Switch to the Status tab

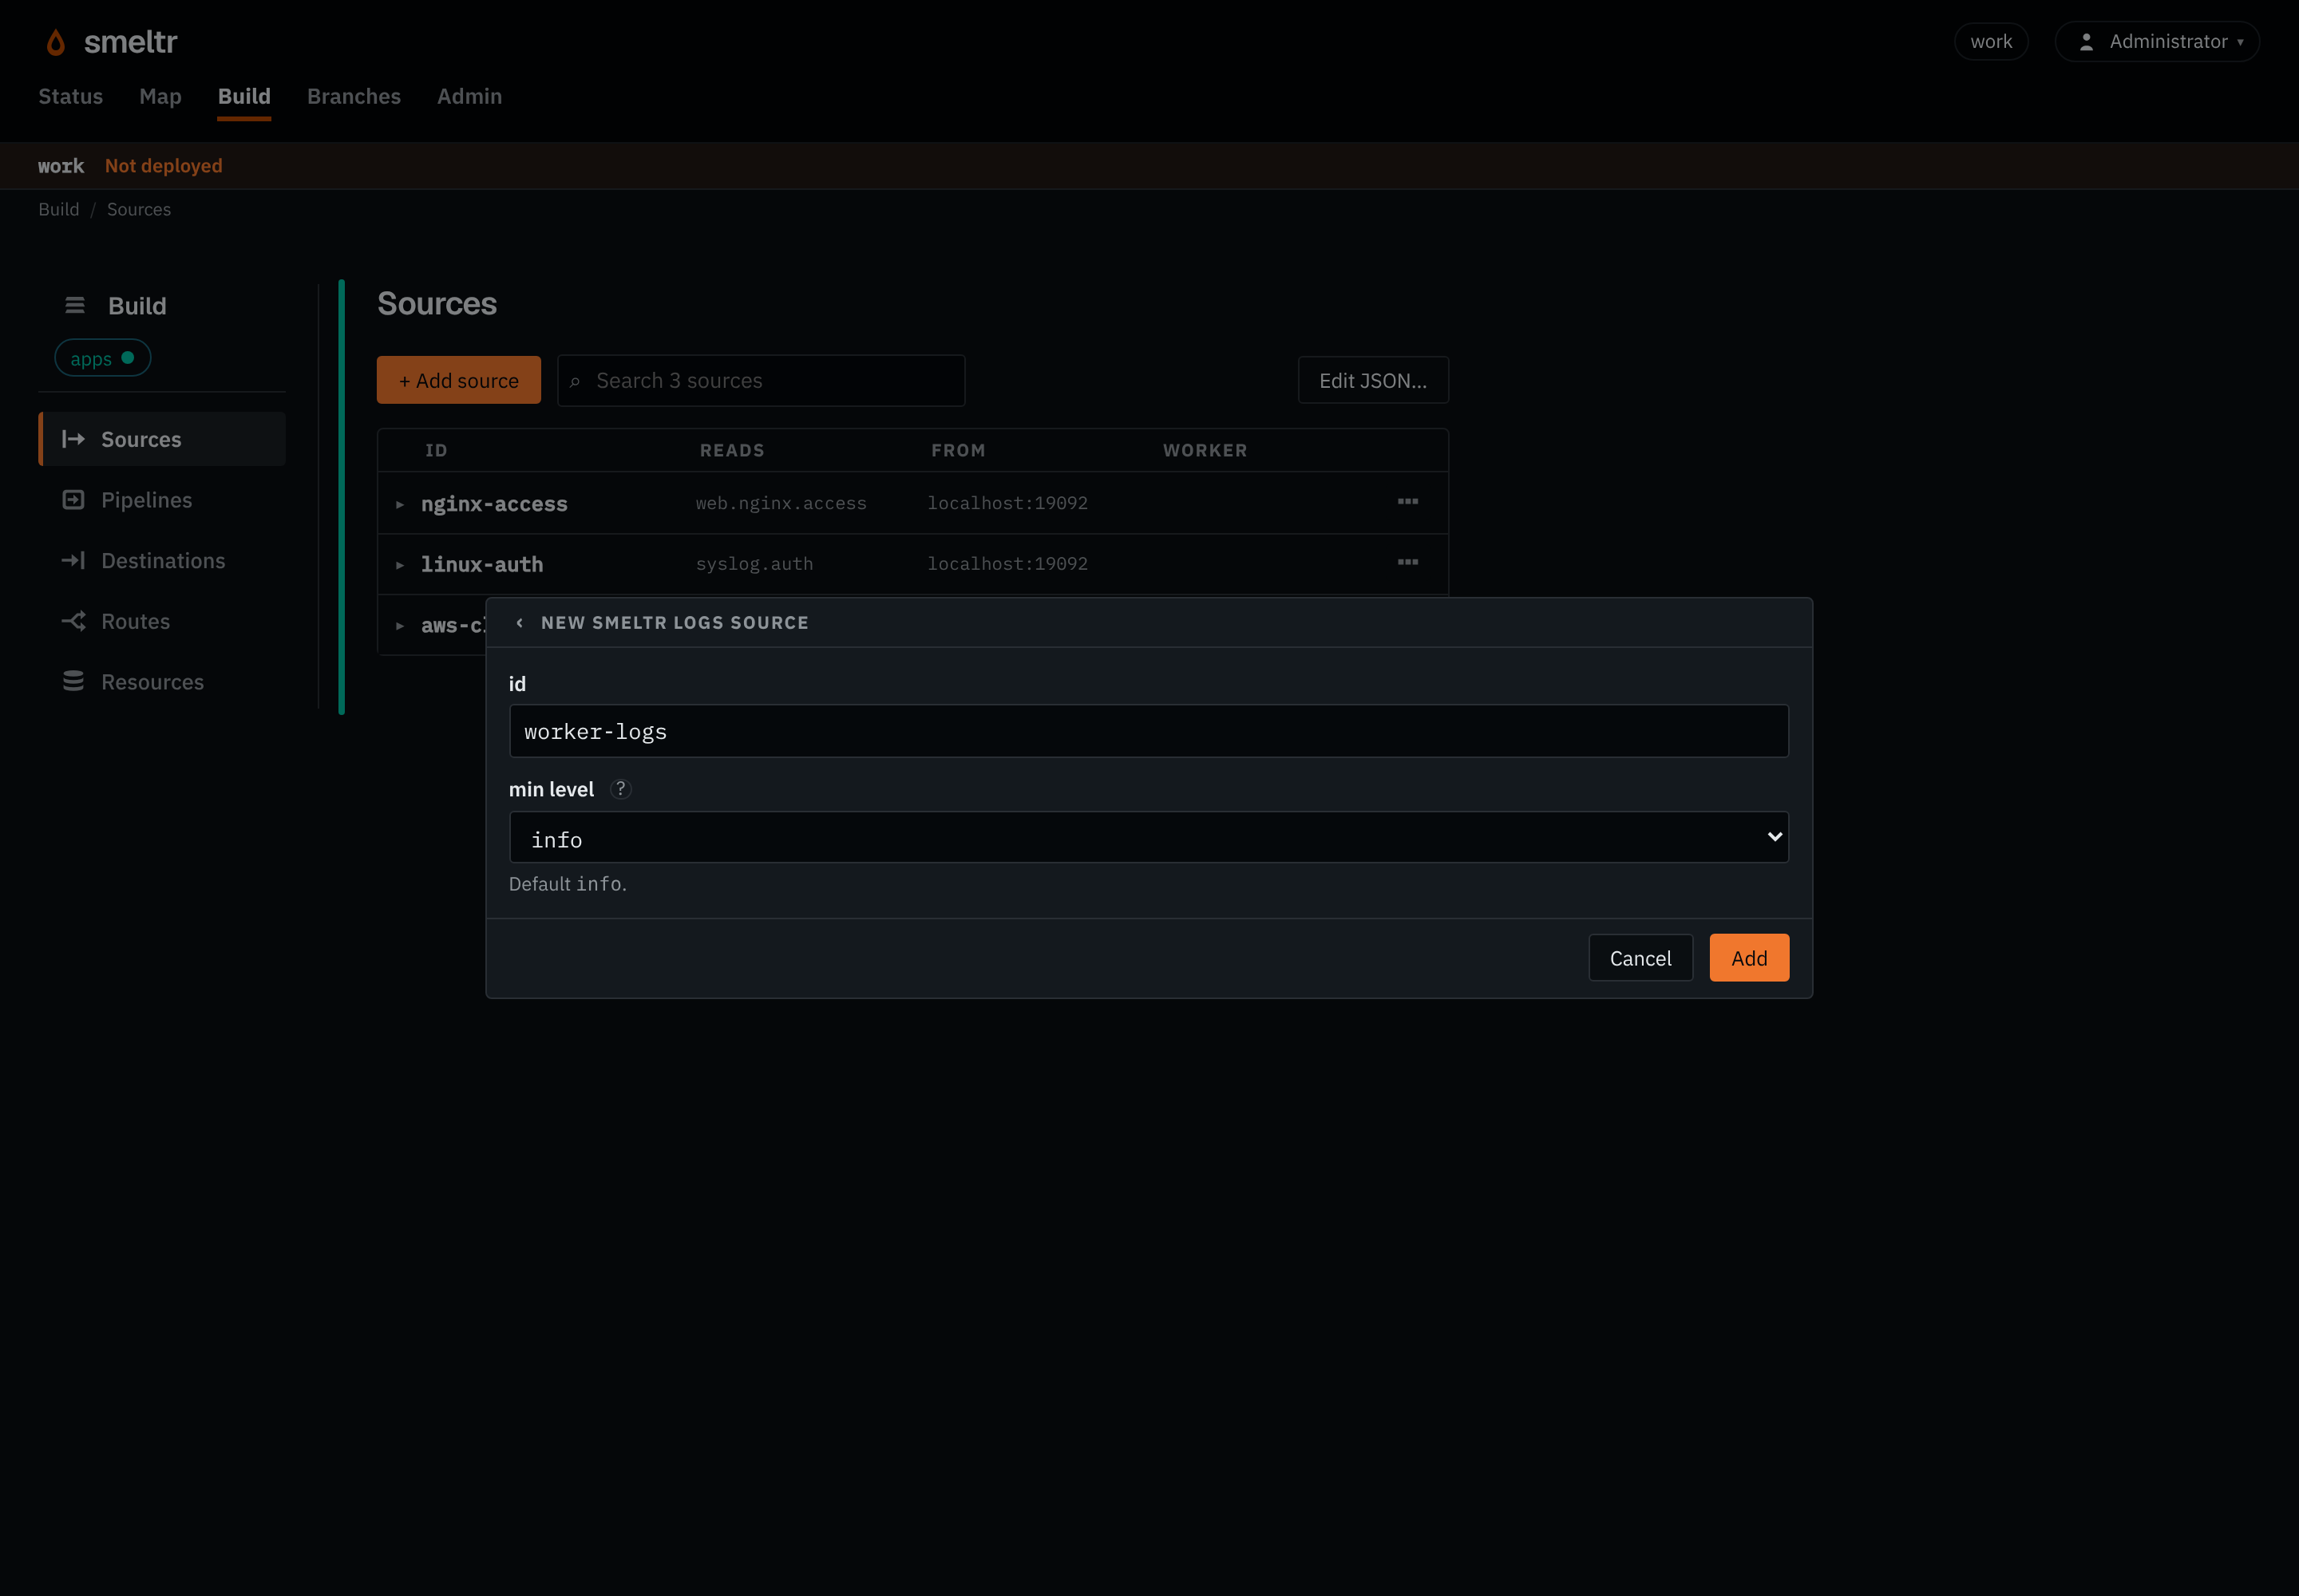click(71, 96)
